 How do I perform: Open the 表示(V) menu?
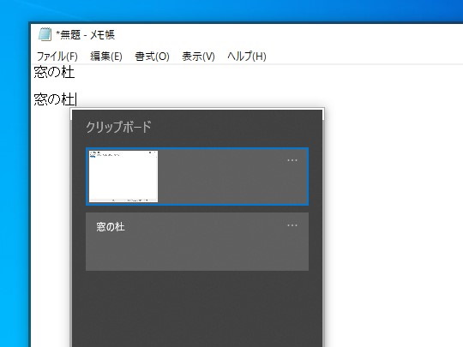point(198,56)
